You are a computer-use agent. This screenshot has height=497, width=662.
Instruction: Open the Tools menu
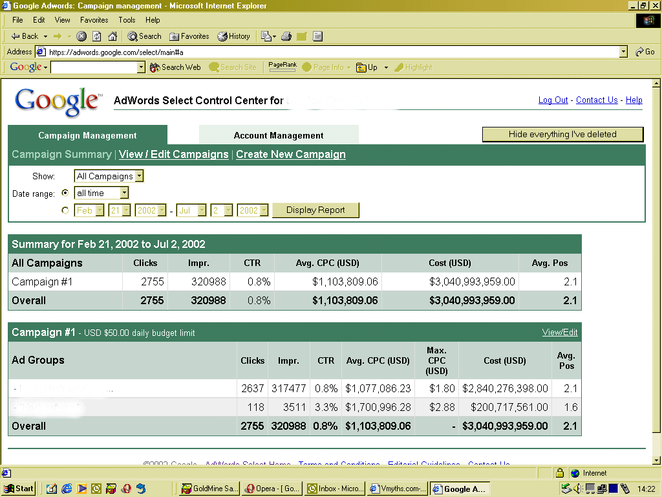pos(127,20)
